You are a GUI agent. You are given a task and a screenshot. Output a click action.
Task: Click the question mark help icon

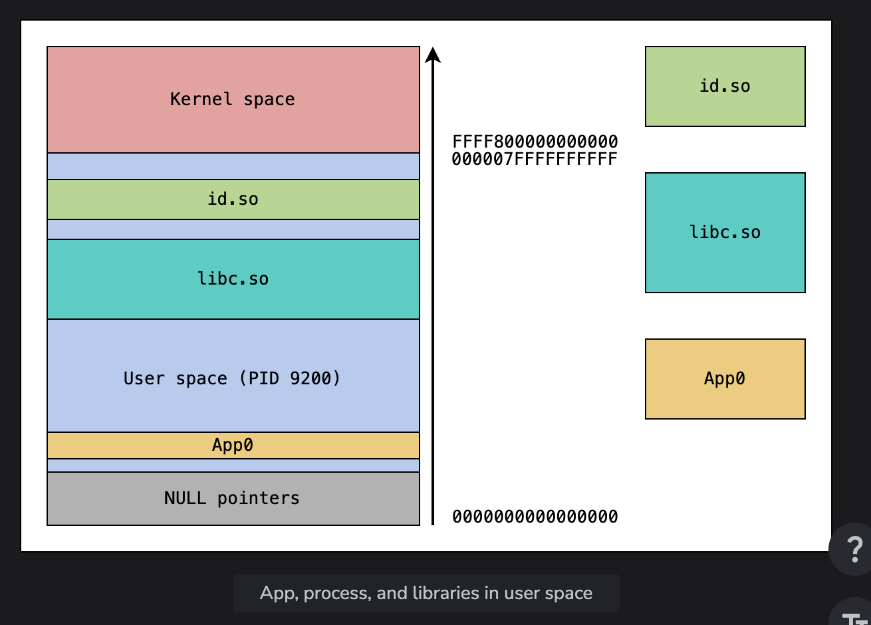[x=851, y=549]
